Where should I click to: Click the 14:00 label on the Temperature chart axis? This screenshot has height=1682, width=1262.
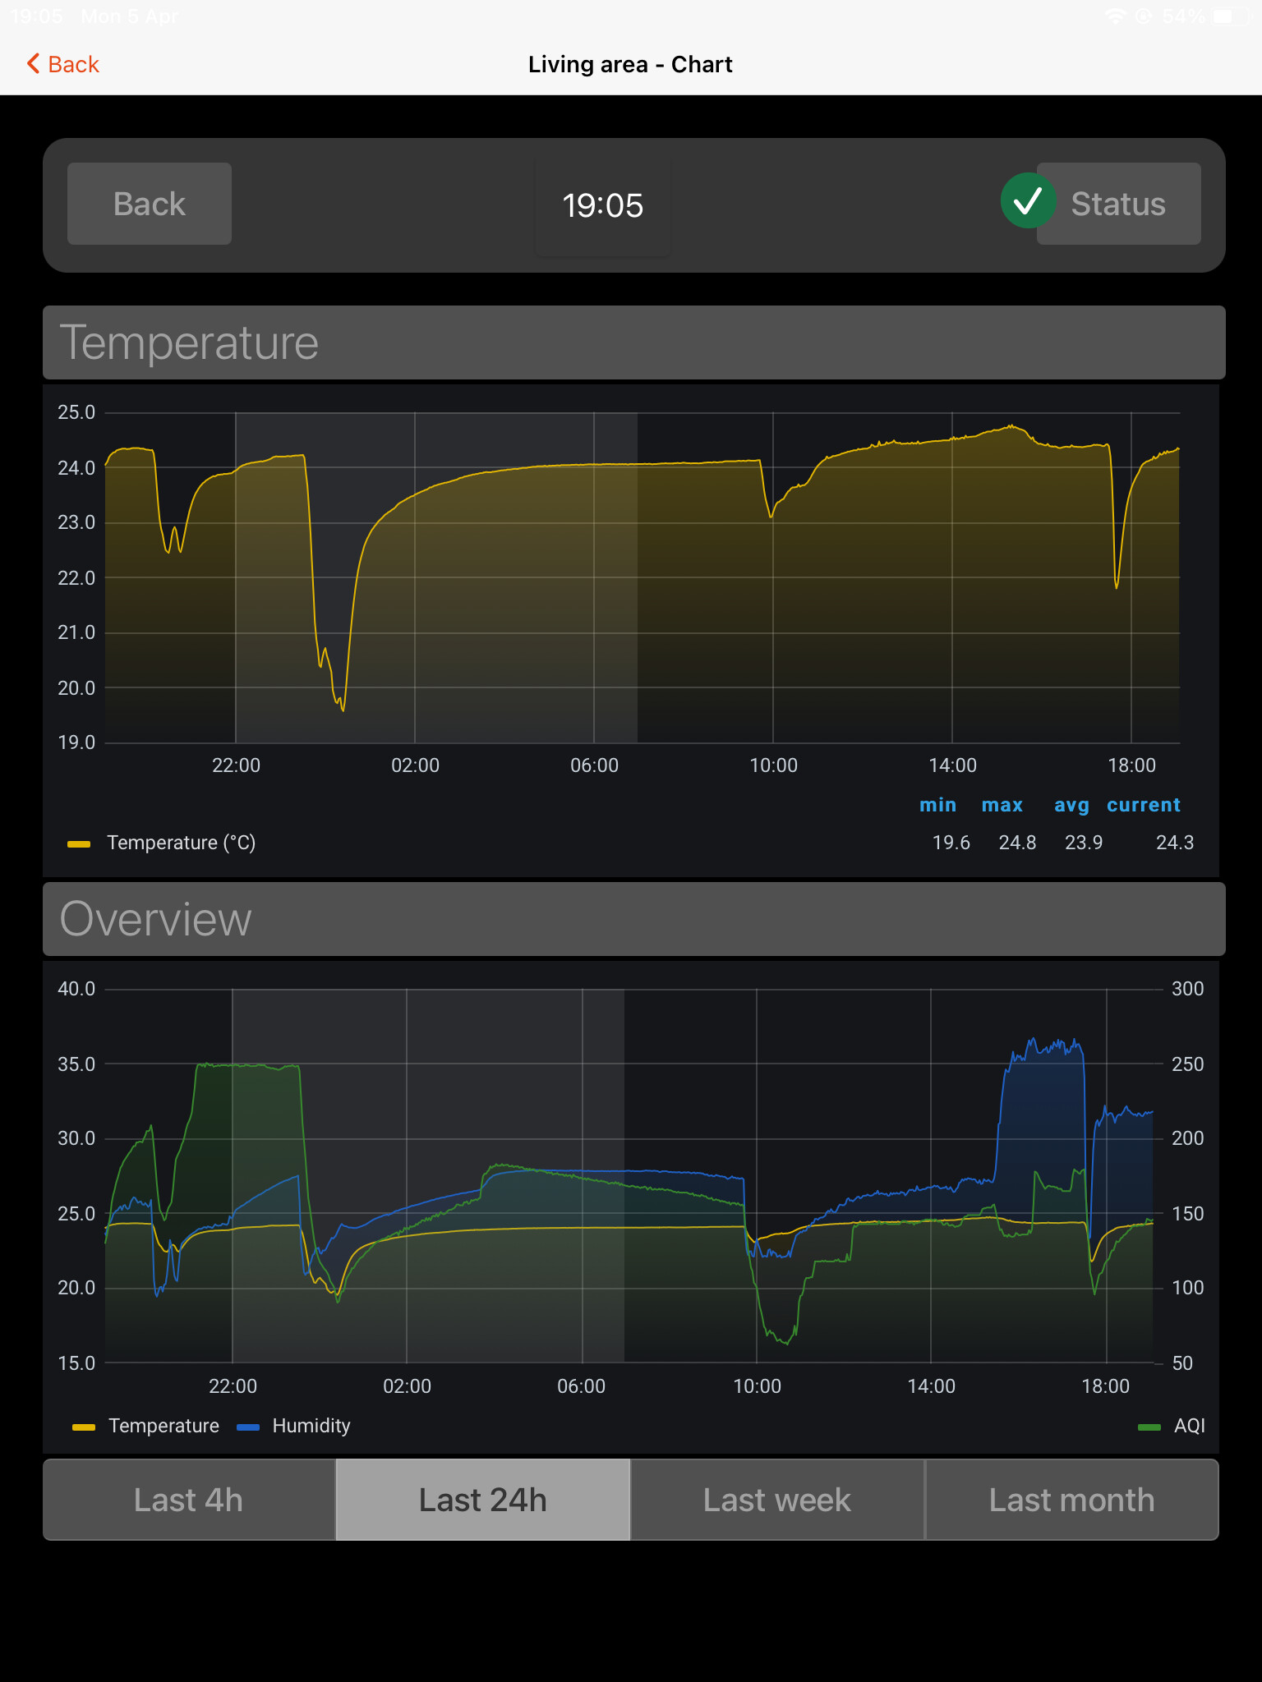click(x=952, y=765)
